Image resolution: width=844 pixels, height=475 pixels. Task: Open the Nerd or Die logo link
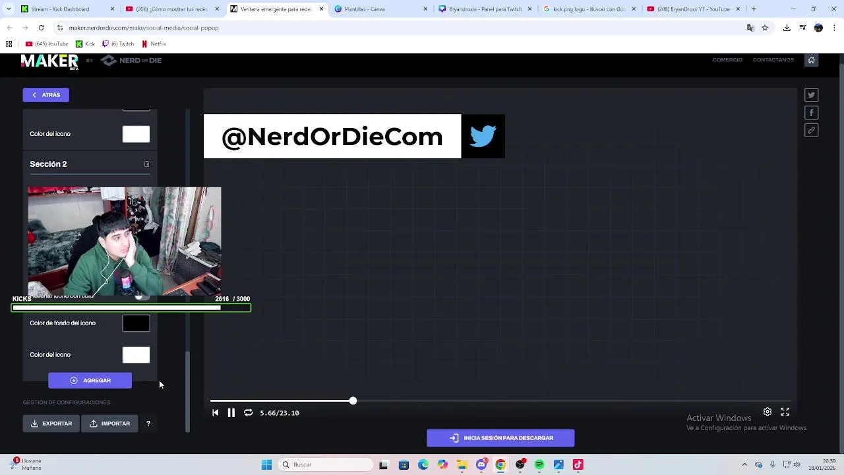[131, 60]
